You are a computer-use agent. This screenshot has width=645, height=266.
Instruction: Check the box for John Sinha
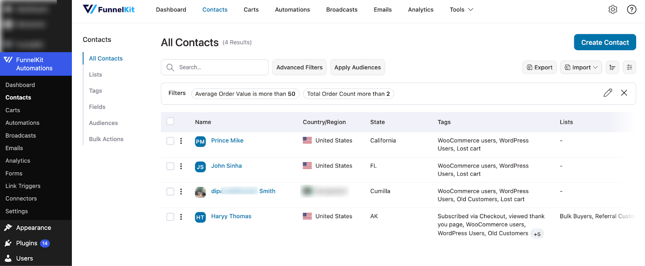[x=171, y=166]
